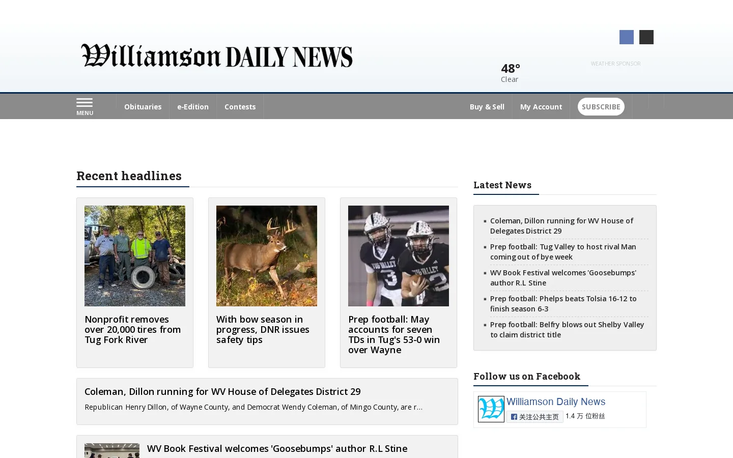
Task: Open Latest News 'Belfry blows out Shelby Valley'
Action: click(567, 329)
